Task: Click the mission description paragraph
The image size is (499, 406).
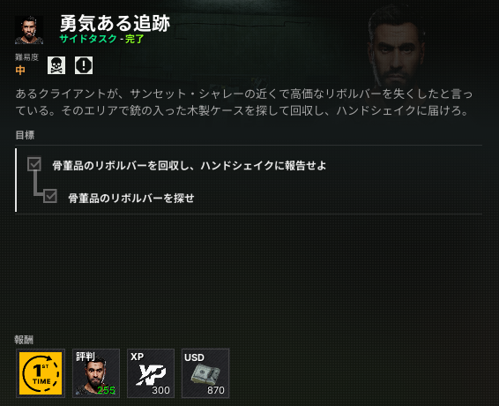Action: (x=244, y=102)
